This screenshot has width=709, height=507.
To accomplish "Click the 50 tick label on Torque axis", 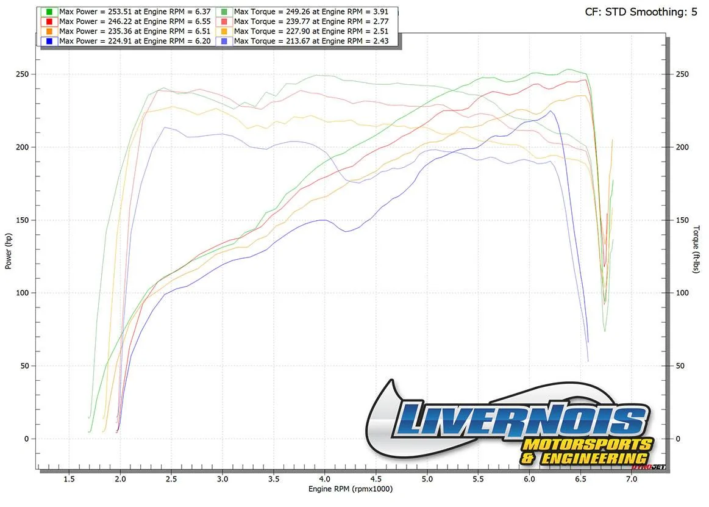I will click(x=680, y=366).
